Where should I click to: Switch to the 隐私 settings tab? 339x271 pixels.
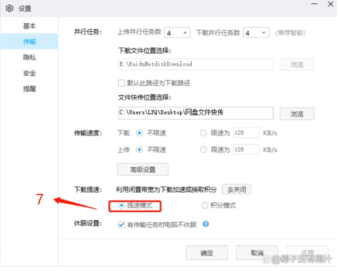(x=30, y=57)
